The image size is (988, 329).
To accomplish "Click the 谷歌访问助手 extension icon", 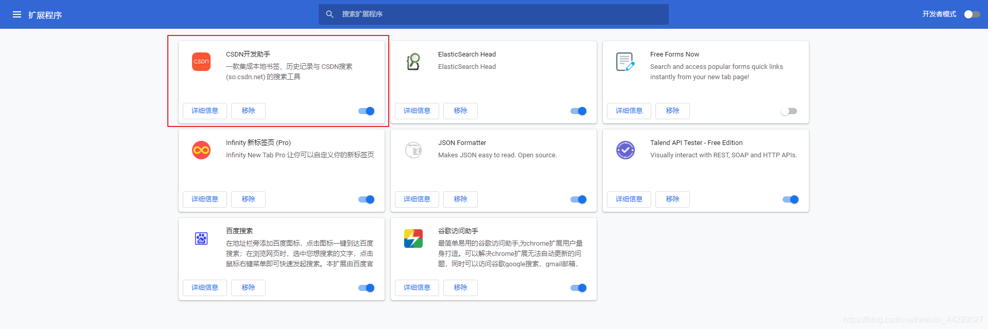I will tap(413, 239).
